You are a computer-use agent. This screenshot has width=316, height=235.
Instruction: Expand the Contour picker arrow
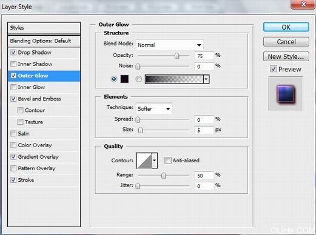[x=155, y=161]
